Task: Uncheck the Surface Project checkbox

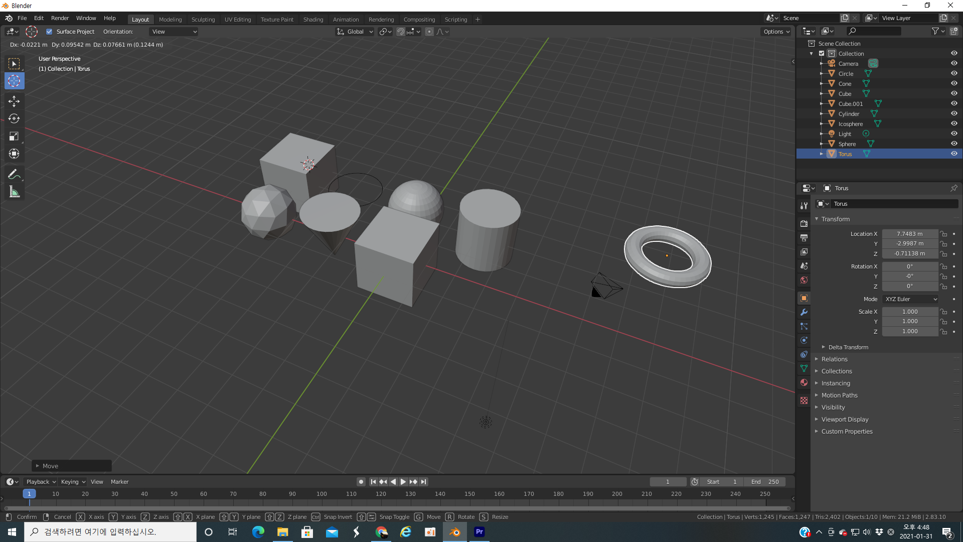Action: pos(49,32)
